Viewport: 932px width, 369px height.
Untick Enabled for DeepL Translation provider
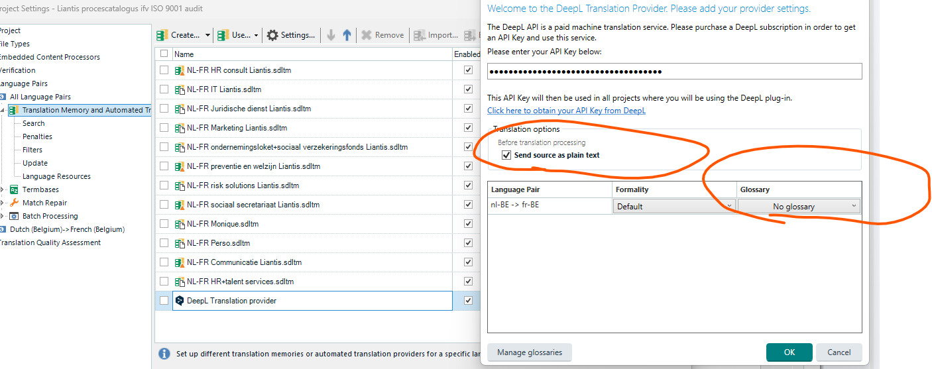pyautogui.click(x=468, y=301)
